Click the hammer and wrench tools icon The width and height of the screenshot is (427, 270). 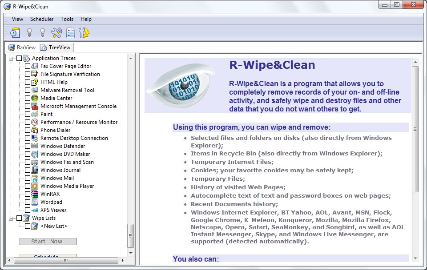coord(56,32)
